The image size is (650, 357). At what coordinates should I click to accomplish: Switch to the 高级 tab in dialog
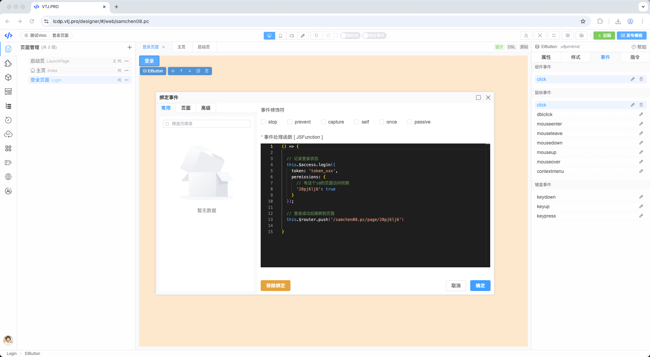click(x=206, y=108)
